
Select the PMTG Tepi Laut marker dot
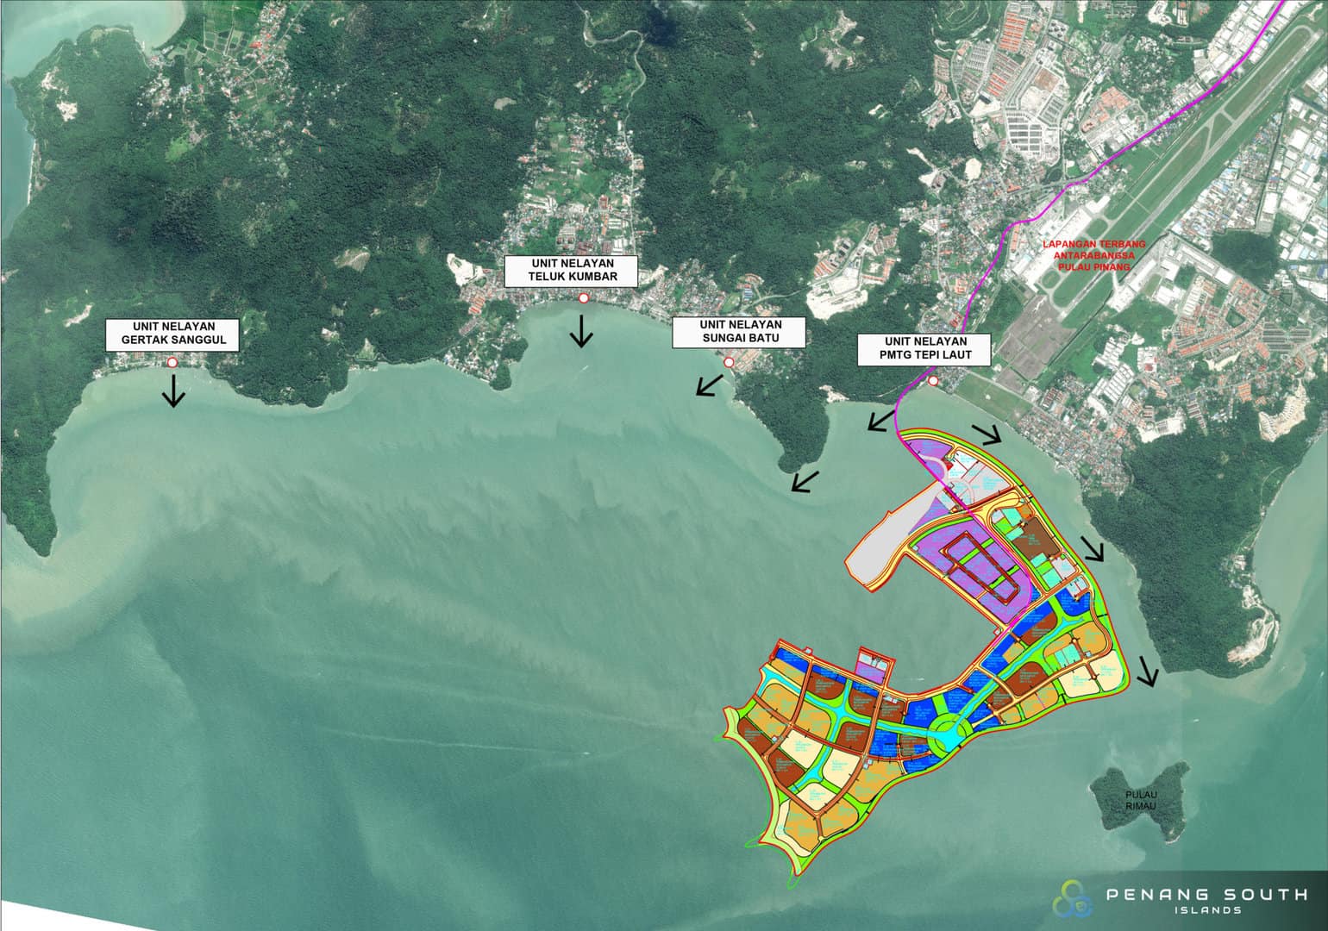coord(934,379)
